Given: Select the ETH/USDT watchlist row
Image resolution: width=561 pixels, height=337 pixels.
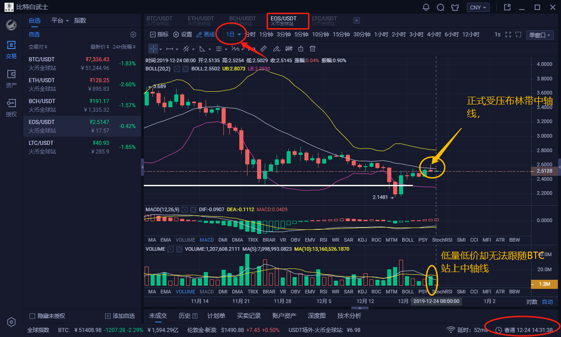Looking at the screenshot, I should click(x=82, y=84).
